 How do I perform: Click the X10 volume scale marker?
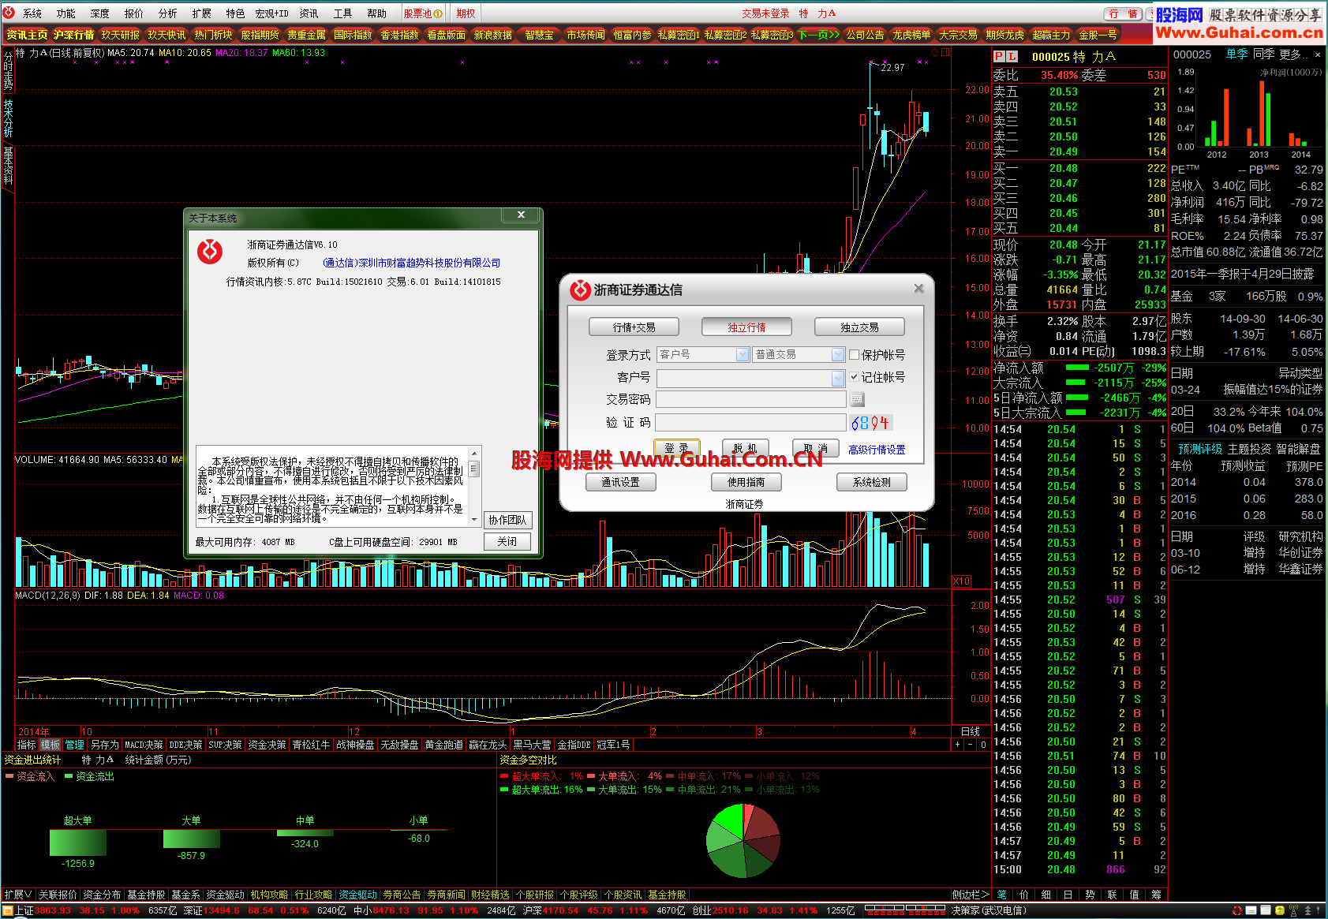point(961,581)
